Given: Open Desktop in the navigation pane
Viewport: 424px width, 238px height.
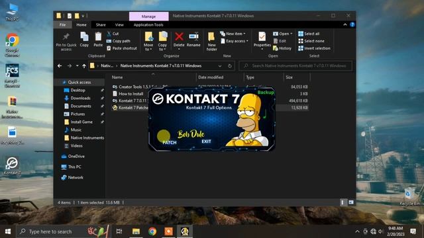Looking at the screenshot, I should [78, 90].
